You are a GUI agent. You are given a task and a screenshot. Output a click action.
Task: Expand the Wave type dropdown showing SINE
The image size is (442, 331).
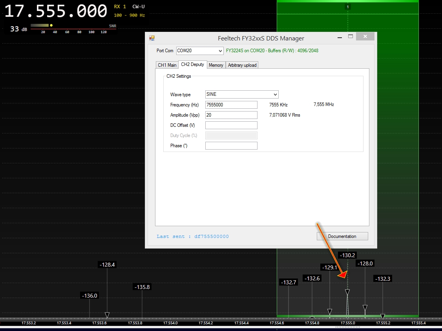pos(242,95)
